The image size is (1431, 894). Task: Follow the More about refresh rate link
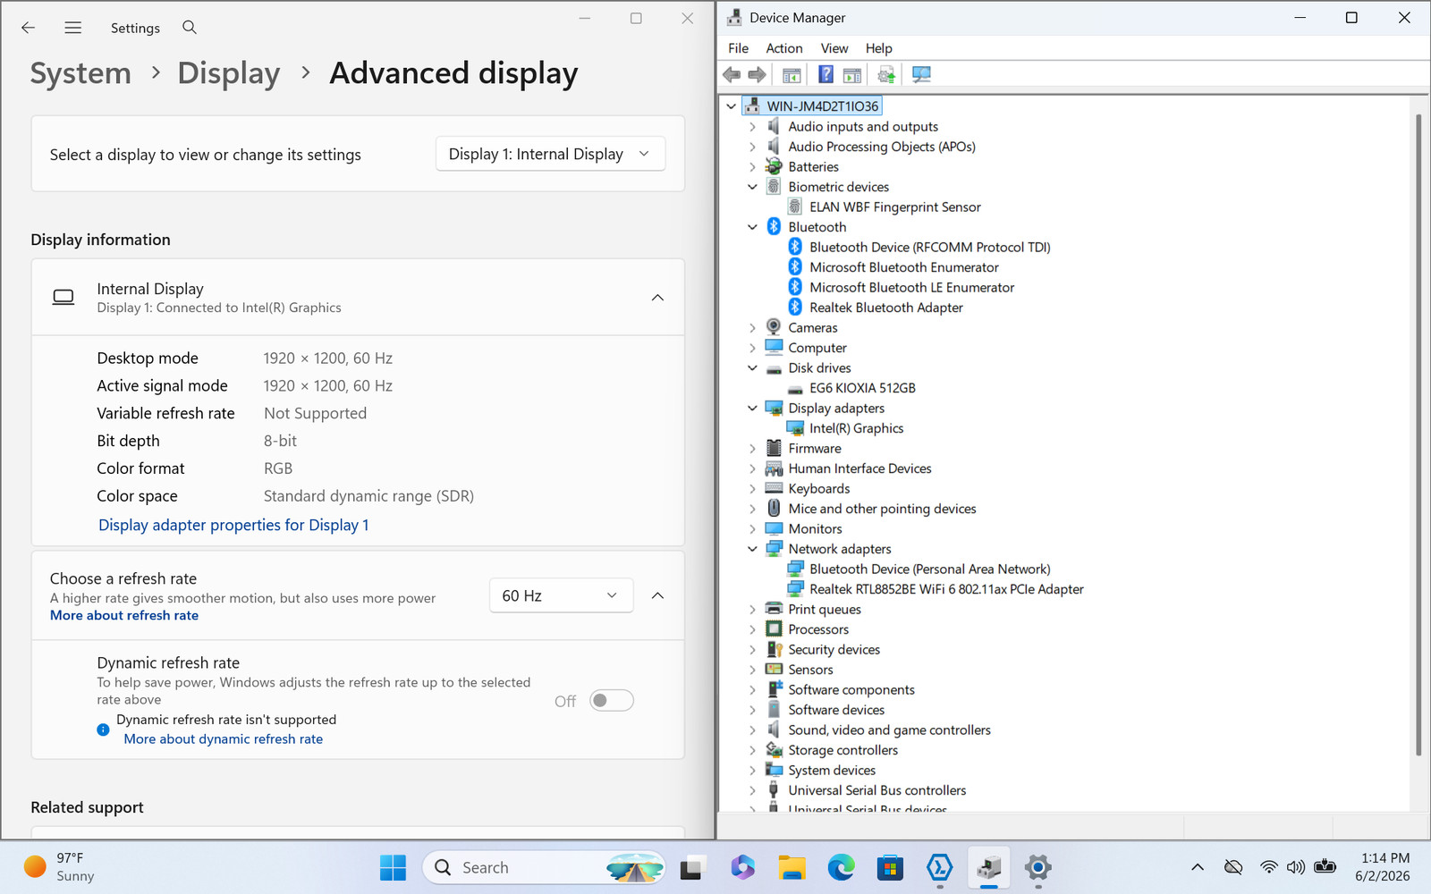coord(124,615)
